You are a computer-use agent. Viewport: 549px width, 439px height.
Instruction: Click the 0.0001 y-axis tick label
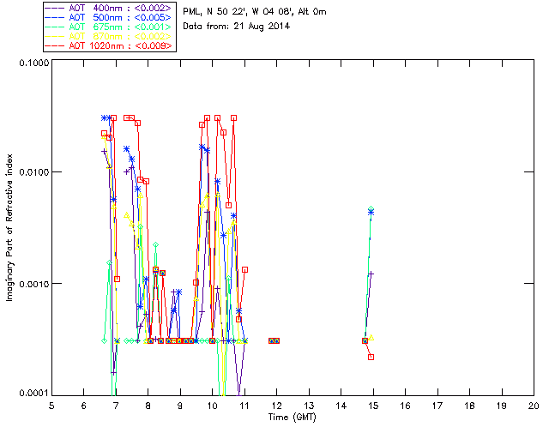click(x=33, y=393)
